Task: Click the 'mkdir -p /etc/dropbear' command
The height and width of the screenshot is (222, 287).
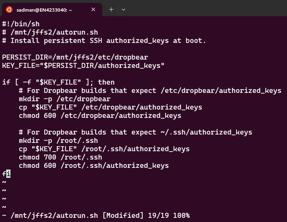Action: (65, 99)
